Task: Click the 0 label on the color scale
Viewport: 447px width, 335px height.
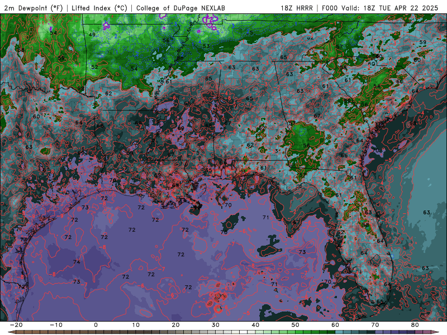Action: [96, 325]
